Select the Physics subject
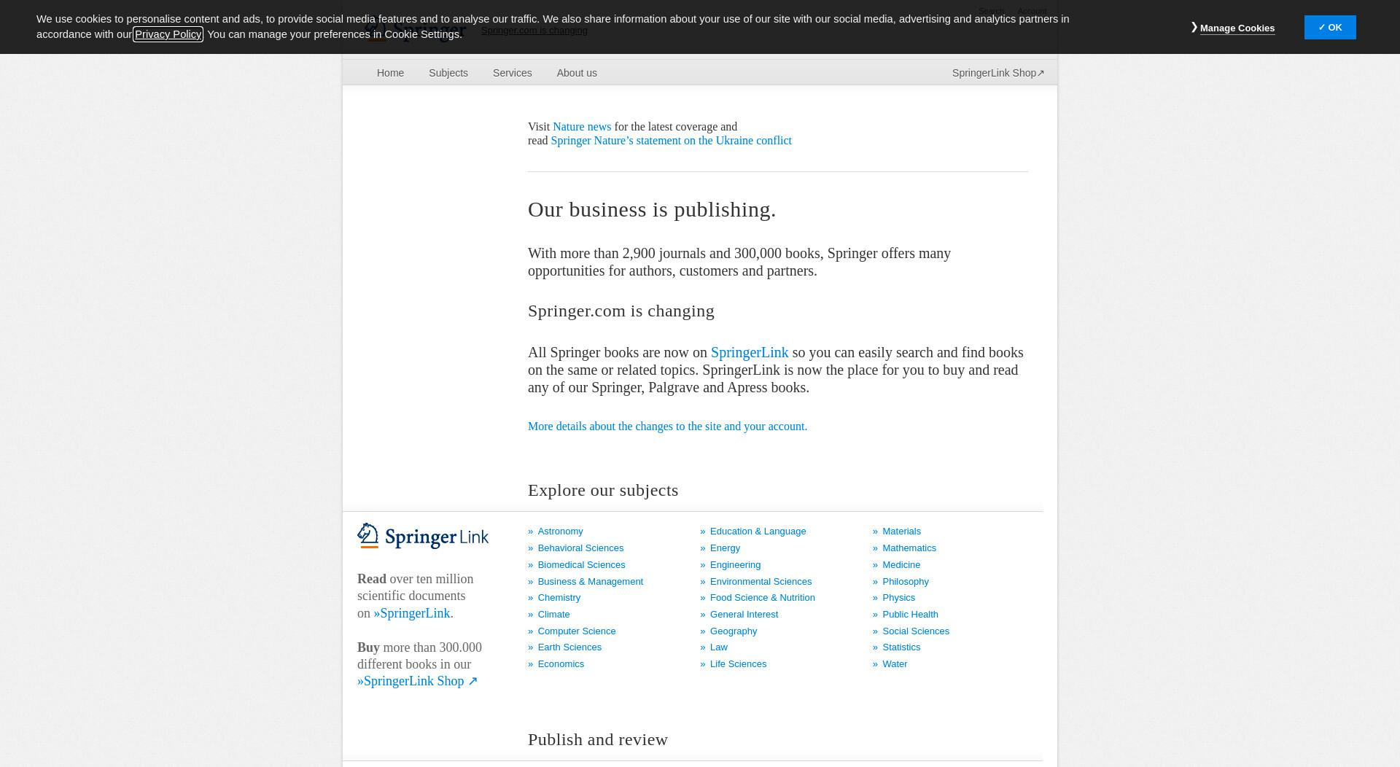1400x767 pixels. [898, 598]
